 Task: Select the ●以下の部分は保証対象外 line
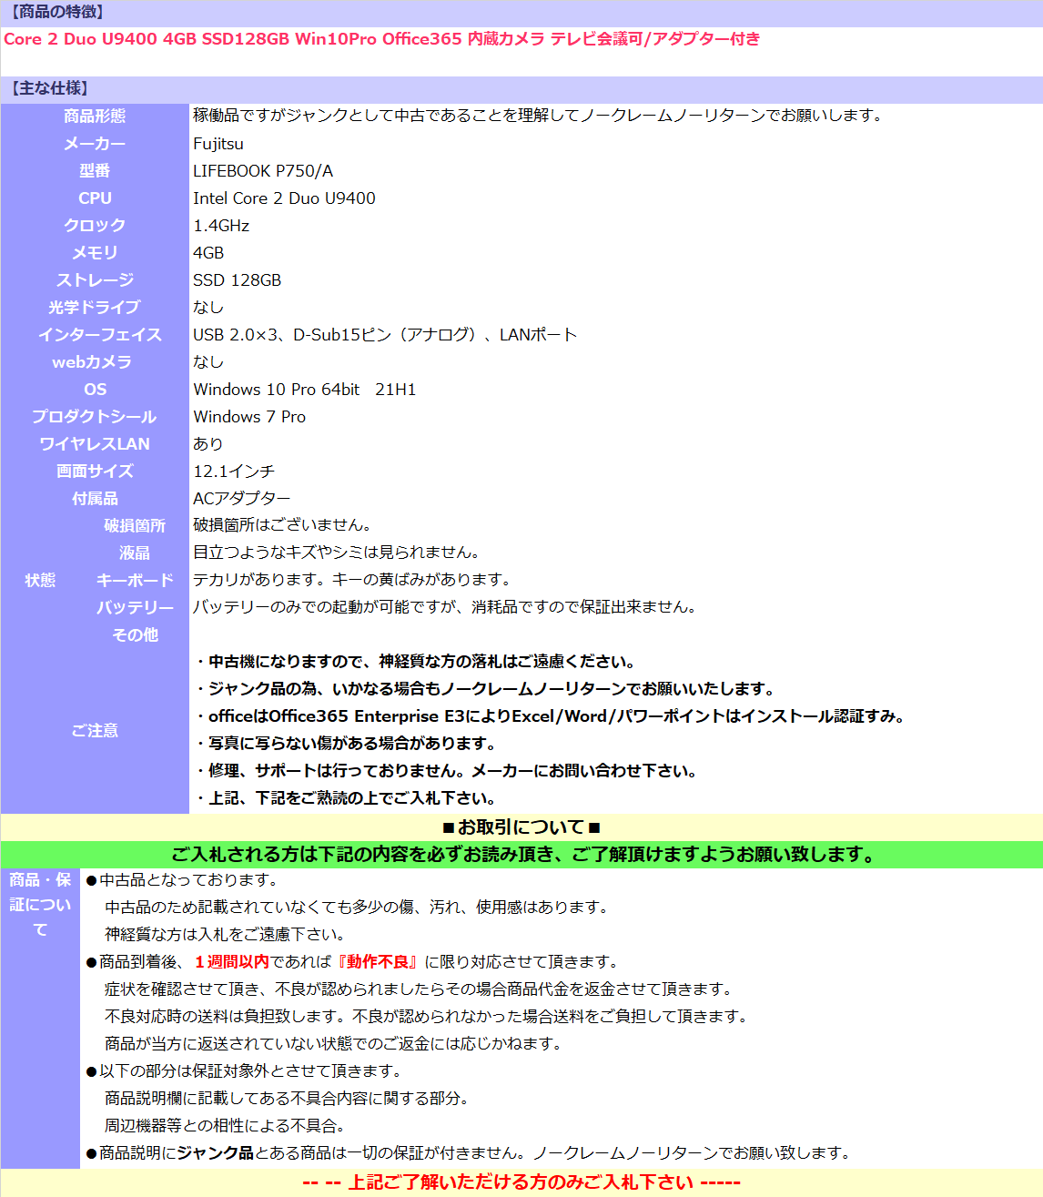[x=244, y=1071]
